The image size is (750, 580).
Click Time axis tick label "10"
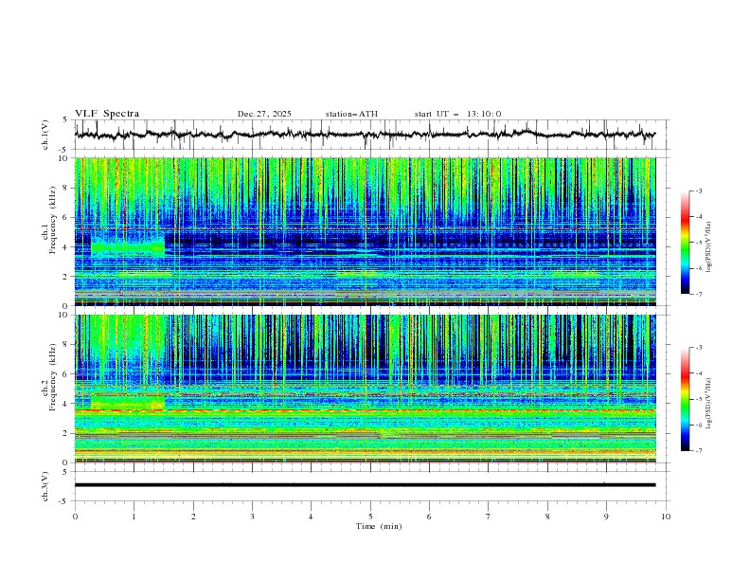[x=666, y=517]
